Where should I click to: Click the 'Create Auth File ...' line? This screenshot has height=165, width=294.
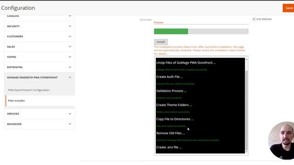170,77
